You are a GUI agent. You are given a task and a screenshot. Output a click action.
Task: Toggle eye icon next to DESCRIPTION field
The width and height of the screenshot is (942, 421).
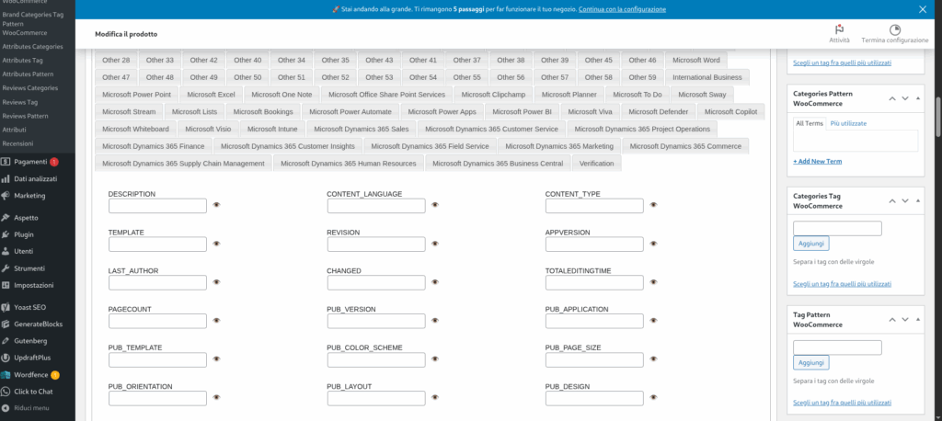tap(217, 205)
